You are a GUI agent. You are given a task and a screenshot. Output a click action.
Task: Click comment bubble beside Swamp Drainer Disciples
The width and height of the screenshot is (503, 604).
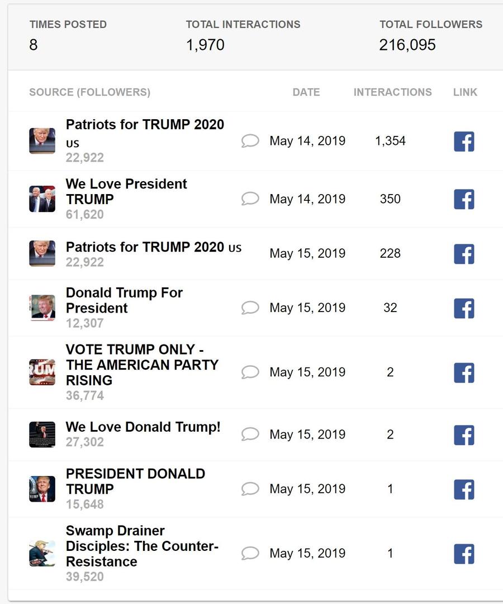tap(250, 553)
